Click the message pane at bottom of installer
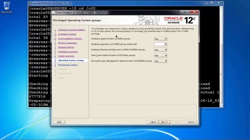250x140 pixels. [143, 111]
